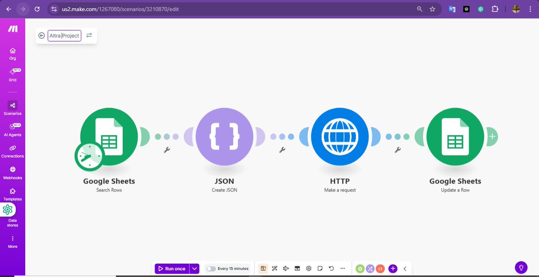Open the Templates page

tap(13, 193)
